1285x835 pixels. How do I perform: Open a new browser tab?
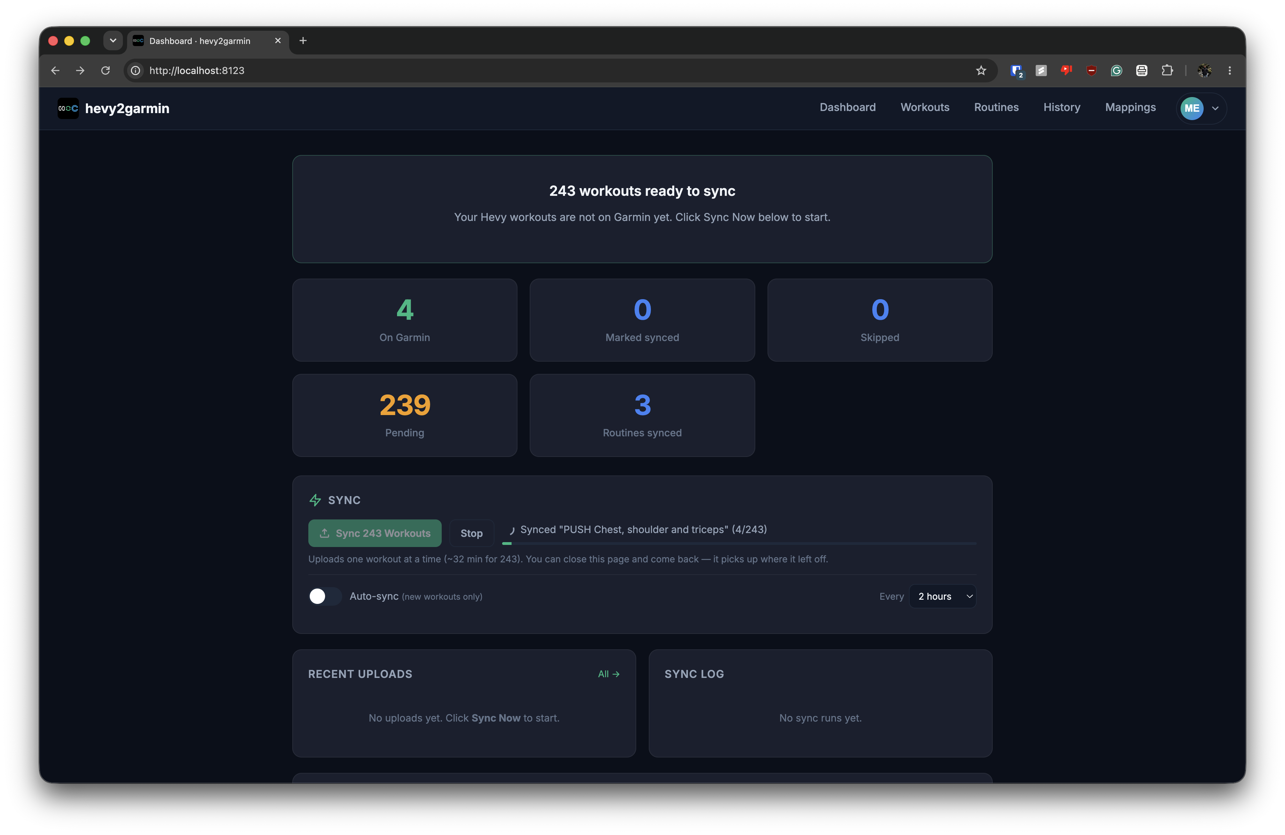[303, 40]
